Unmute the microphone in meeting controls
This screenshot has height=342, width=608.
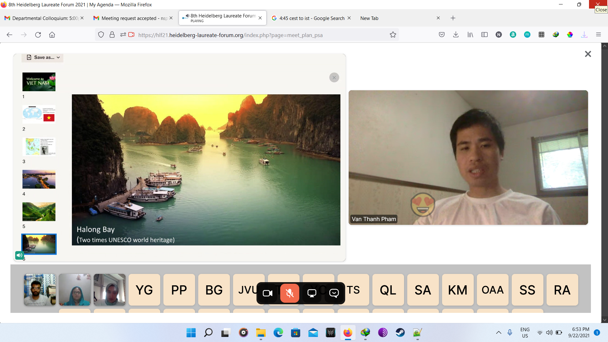click(x=289, y=293)
